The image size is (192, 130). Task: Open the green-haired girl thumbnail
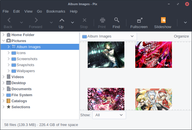[106, 55]
